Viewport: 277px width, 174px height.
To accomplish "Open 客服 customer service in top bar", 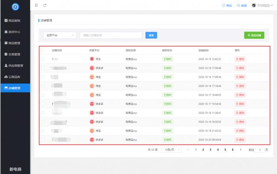I will point(242,6).
